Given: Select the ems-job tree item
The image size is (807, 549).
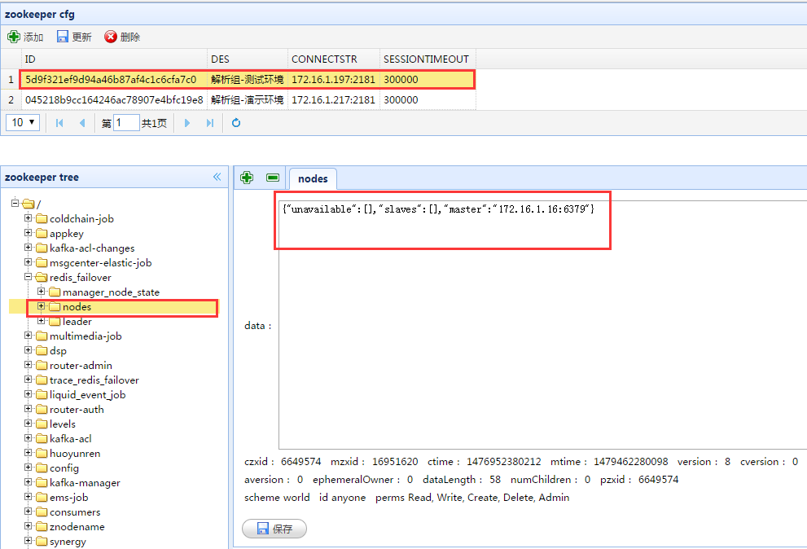Looking at the screenshot, I should point(69,498).
